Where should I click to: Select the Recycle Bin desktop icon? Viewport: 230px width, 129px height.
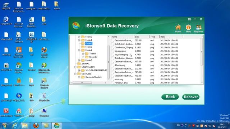44,97
